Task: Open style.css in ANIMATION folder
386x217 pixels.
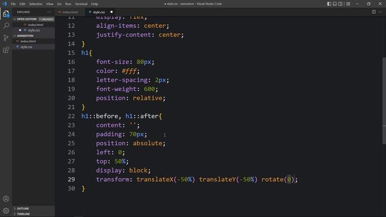Action: point(34,47)
